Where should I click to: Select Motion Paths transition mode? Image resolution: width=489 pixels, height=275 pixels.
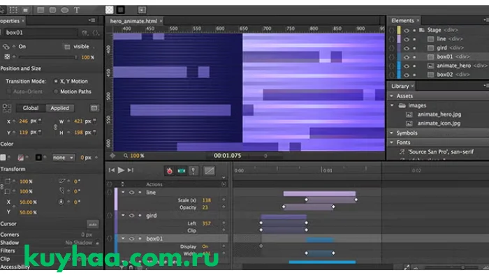click(56, 91)
